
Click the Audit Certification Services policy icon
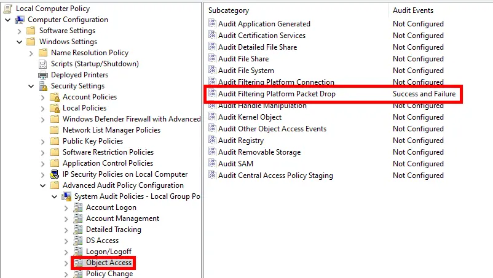(x=212, y=35)
